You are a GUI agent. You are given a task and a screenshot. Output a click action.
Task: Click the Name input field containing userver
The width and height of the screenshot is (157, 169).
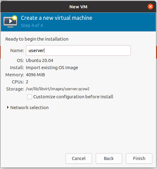[x=78, y=51]
